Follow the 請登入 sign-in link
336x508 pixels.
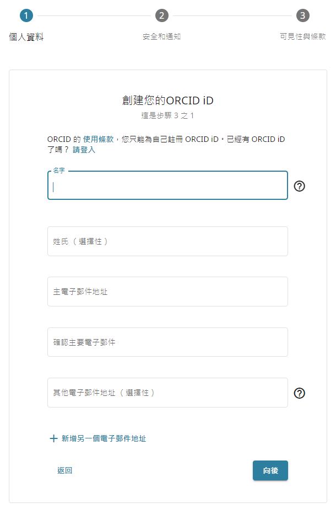[84, 150]
